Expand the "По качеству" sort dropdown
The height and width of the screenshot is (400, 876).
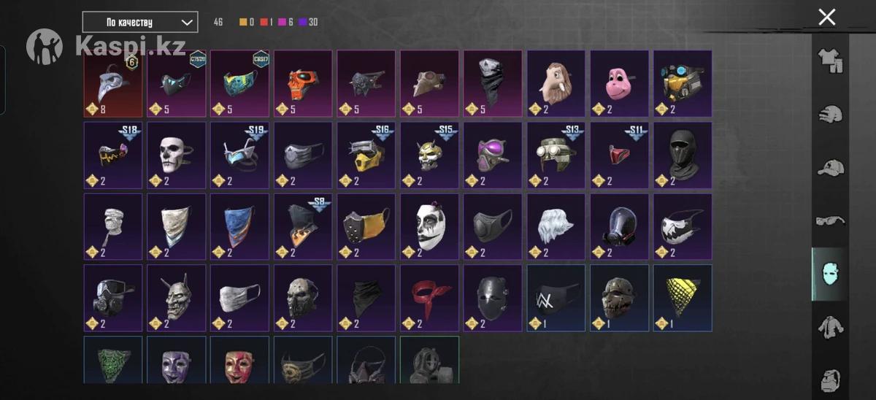point(139,22)
